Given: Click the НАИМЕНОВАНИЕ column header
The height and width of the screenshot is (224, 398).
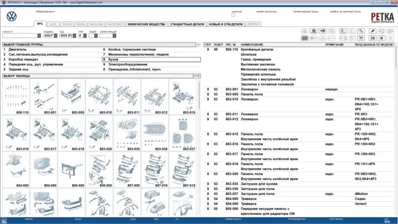Looking at the screenshot, I should [252, 45].
